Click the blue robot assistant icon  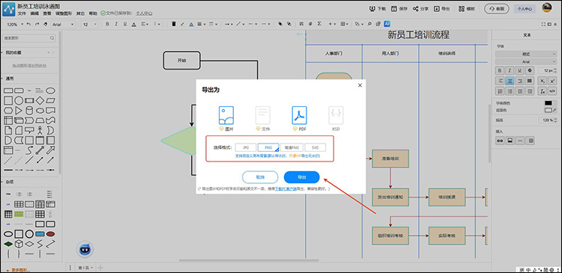coord(85,249)
